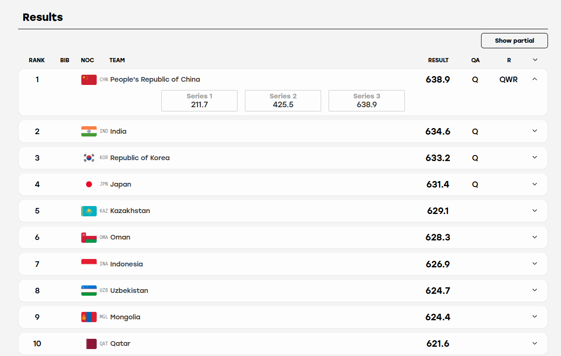Click the Japan team name

pos(121,184)
